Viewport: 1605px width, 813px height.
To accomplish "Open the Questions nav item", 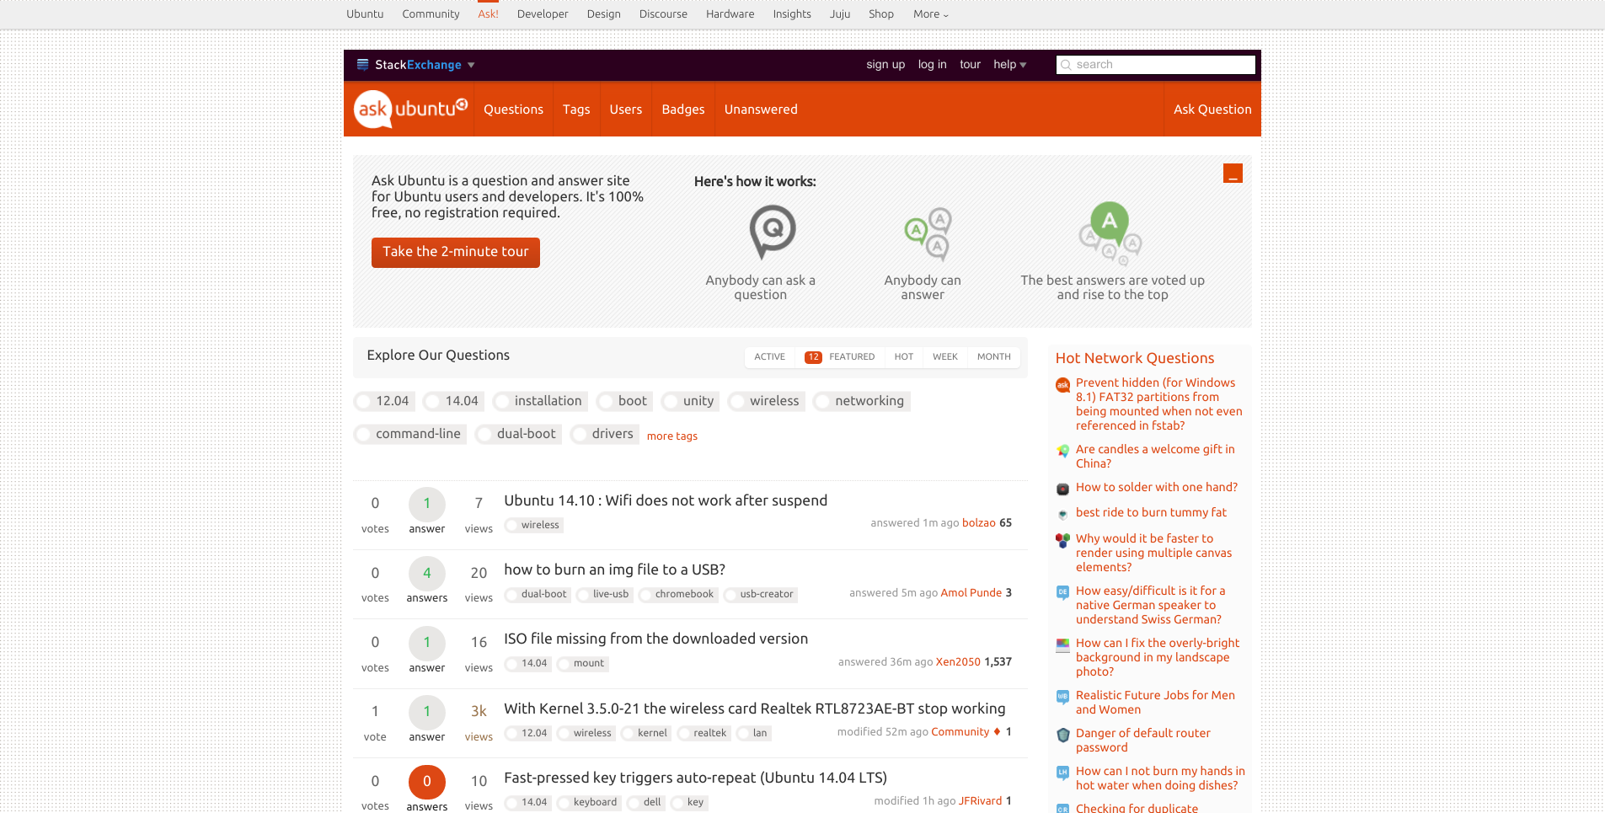I will [513, 110].
